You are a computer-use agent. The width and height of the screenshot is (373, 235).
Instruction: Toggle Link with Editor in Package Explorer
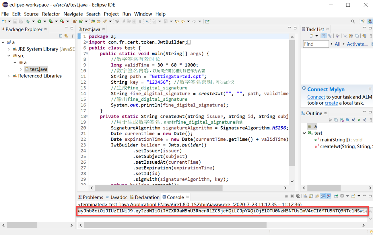point(66,36)
